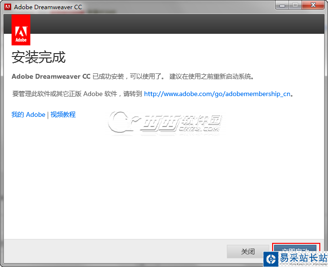Image resolution: width=328 pixels, height=267 pixels.
Task: Minimize the Adobe Dreamweaver CC window
Action: tap(282, 5)
